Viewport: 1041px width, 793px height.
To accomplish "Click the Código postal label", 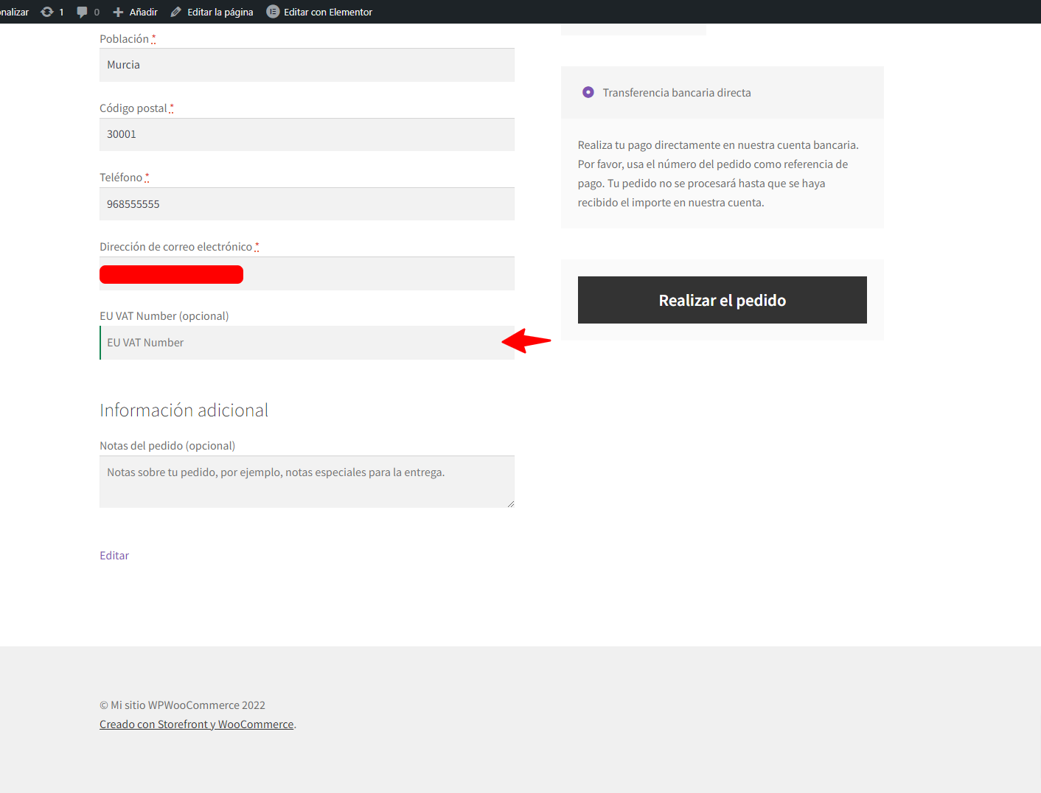I will (x=133, y=108).
